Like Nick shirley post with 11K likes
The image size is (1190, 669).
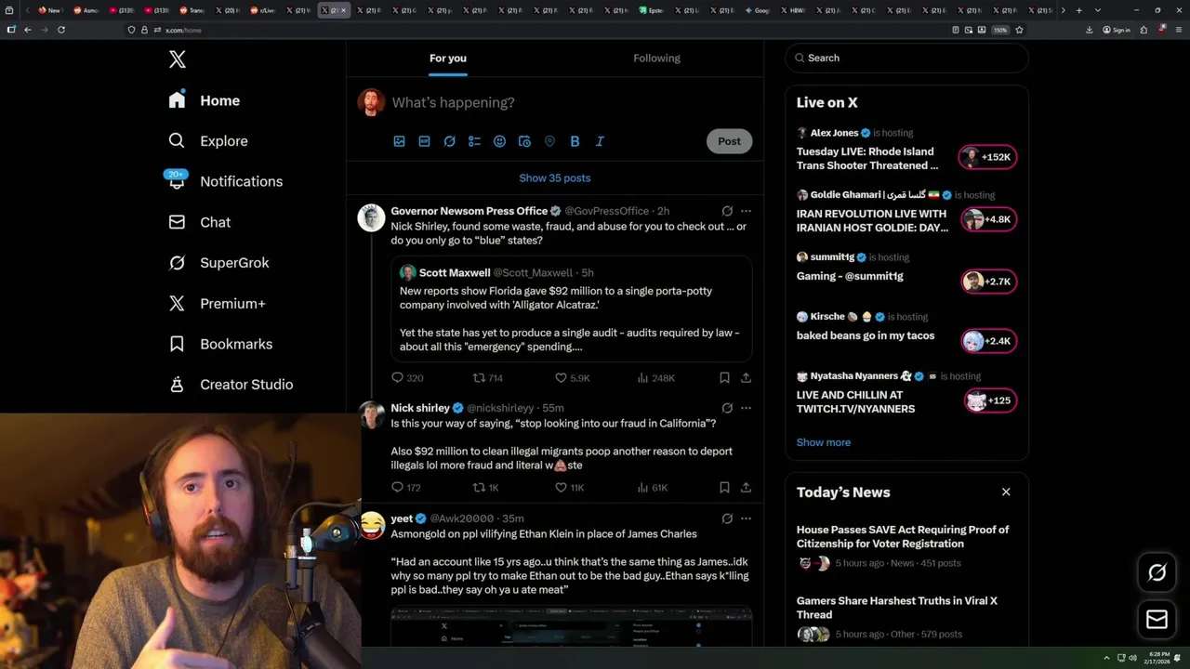click(x=569, y=488)
